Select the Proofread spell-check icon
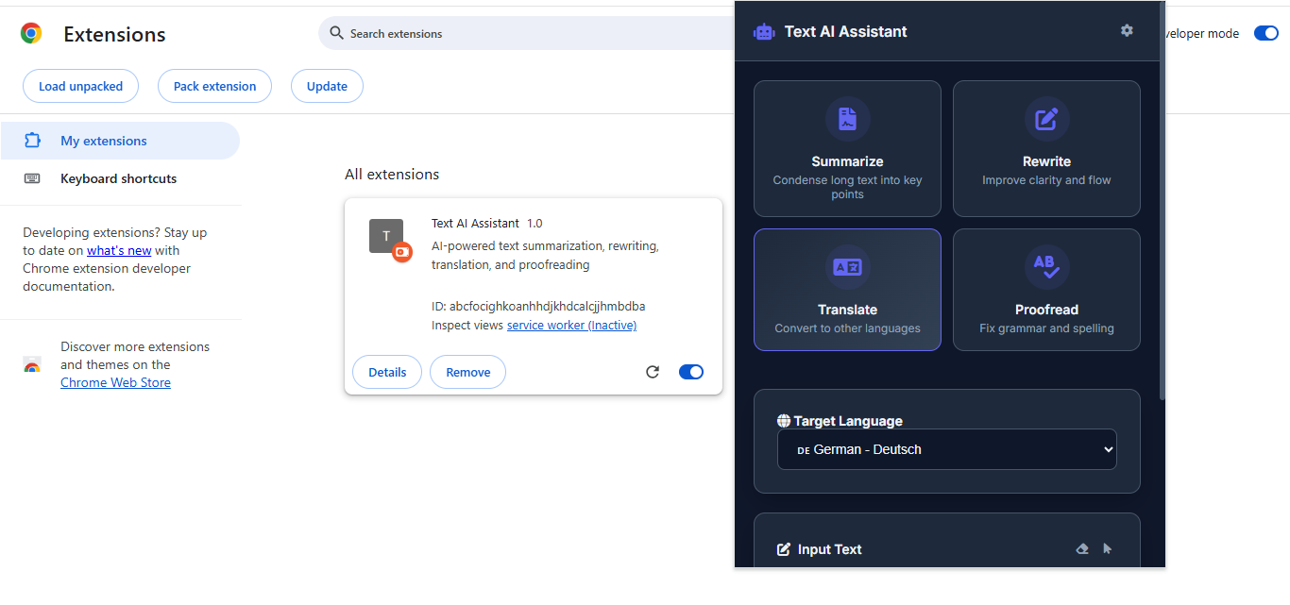Screen dimensions: 1290x605 (1046, 267)
